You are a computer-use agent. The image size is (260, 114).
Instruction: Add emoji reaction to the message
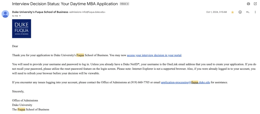pyautogui.click(x=240, y=12)
